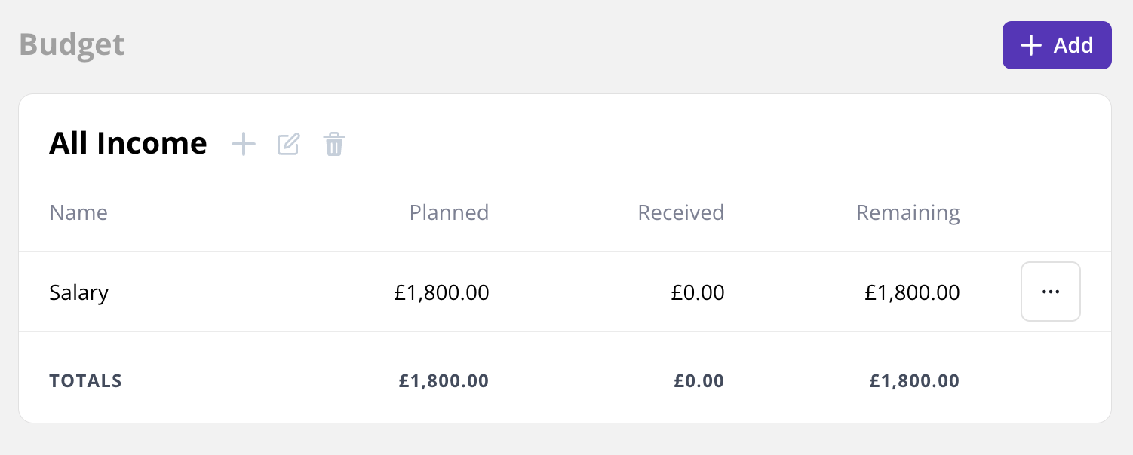This screenshot has height=455, width=1133.
Task: Click the purple Add button
Action: click(1057, 45)
